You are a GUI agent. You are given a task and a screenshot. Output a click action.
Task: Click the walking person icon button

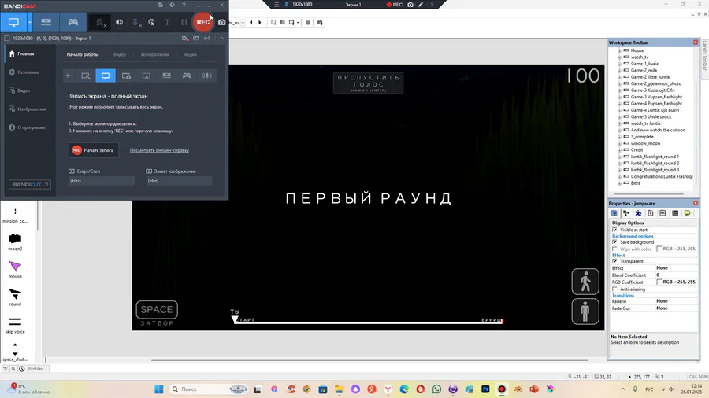pyautogui.click(x=585, y=282)
